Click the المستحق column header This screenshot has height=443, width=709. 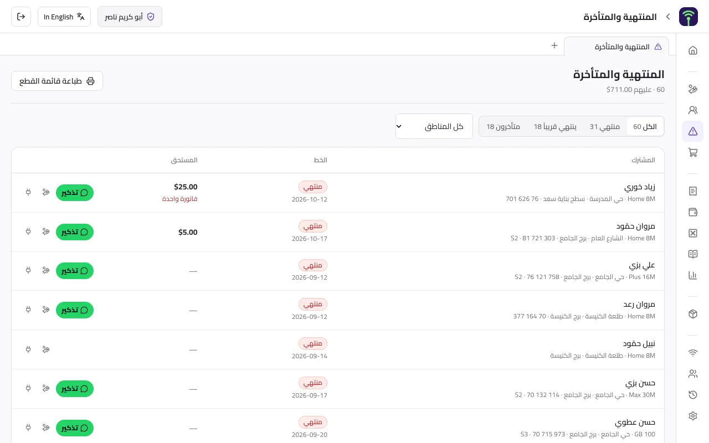coord(184,160)
